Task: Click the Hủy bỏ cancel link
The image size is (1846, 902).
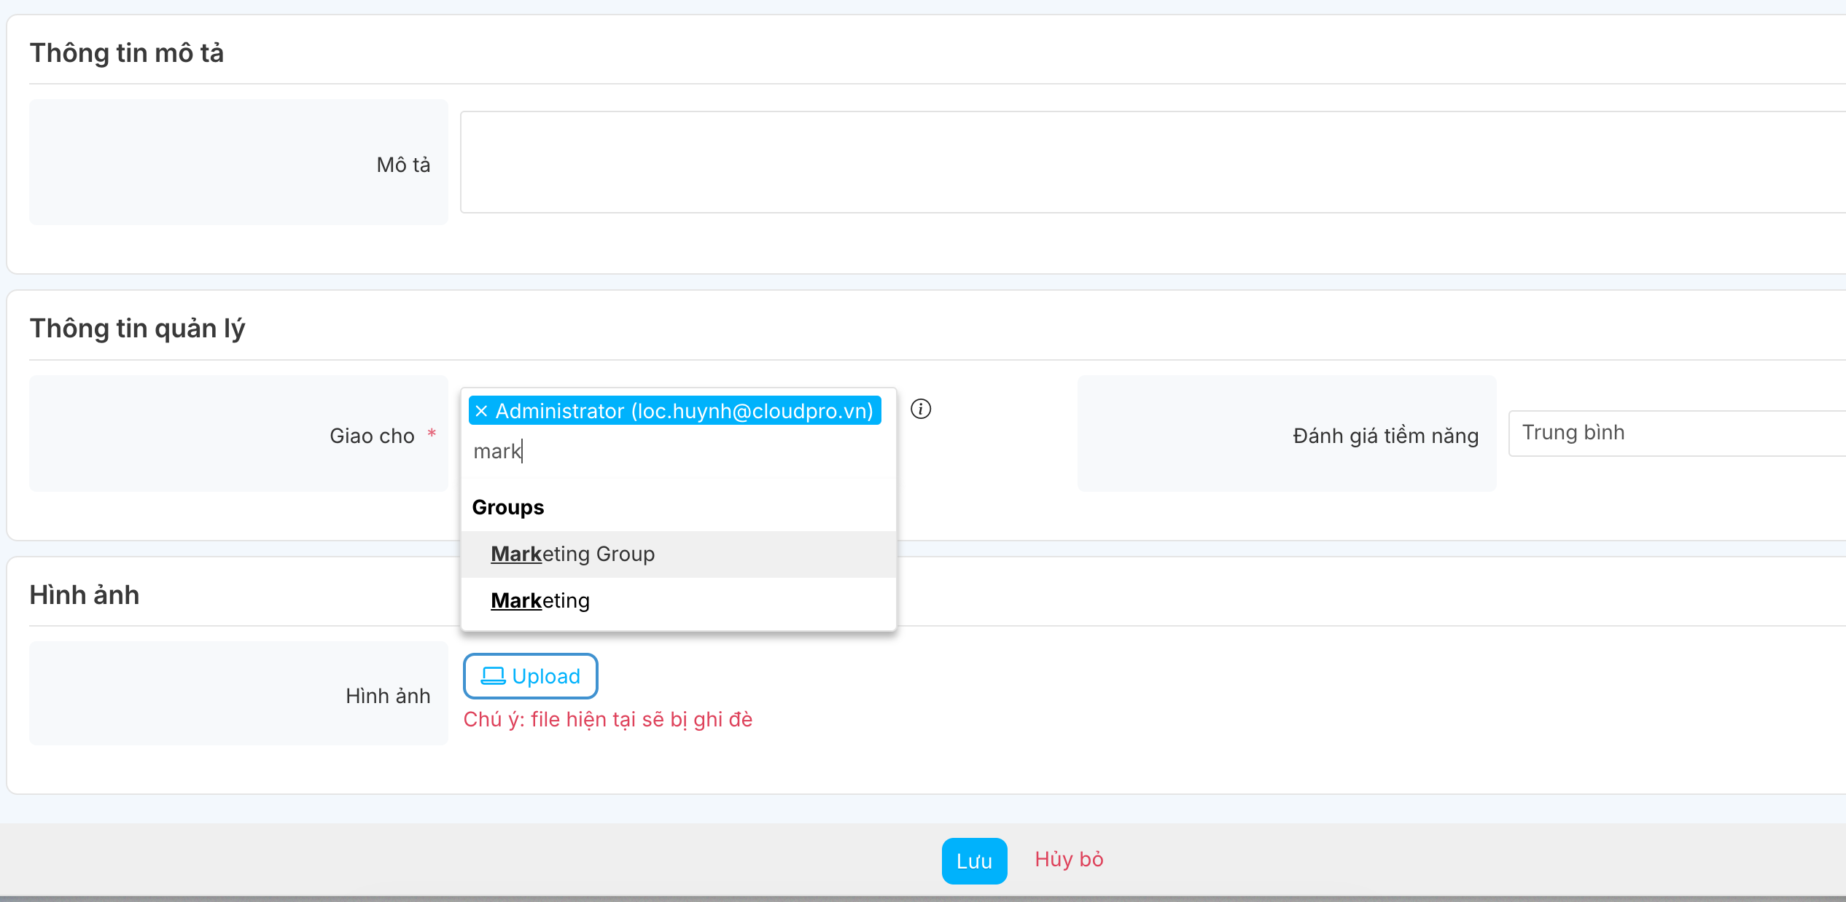Action: (x=1069, y=860)
